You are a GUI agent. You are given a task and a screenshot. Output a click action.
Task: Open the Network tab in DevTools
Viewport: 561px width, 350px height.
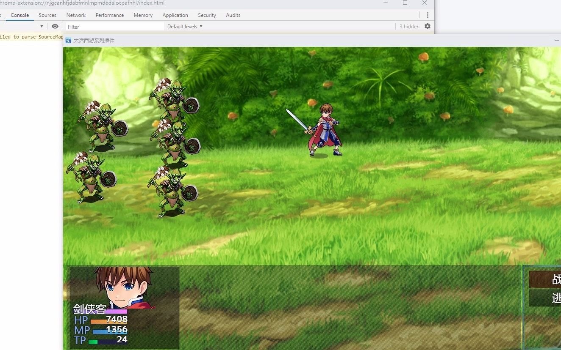click(x=76, y=15)
